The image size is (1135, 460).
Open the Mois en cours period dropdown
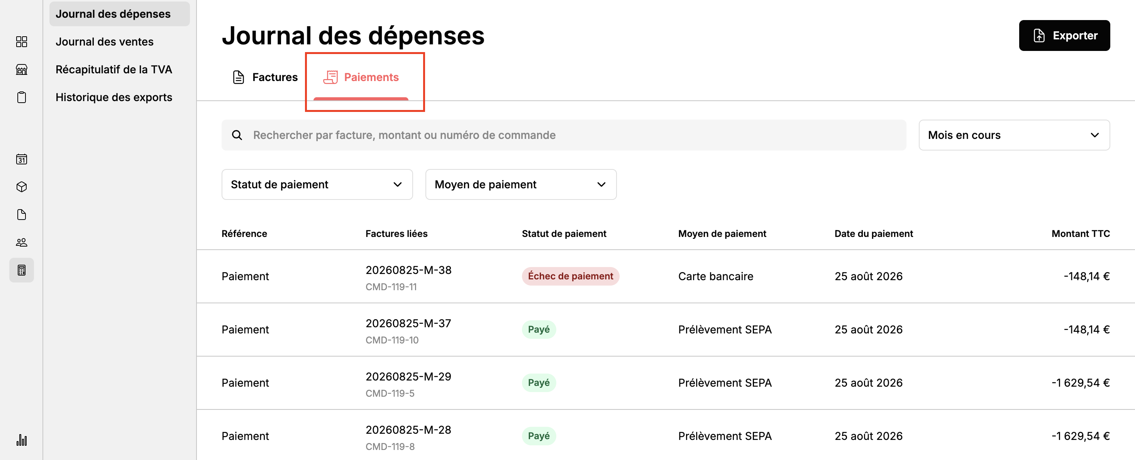click(x=1014, y=135)
